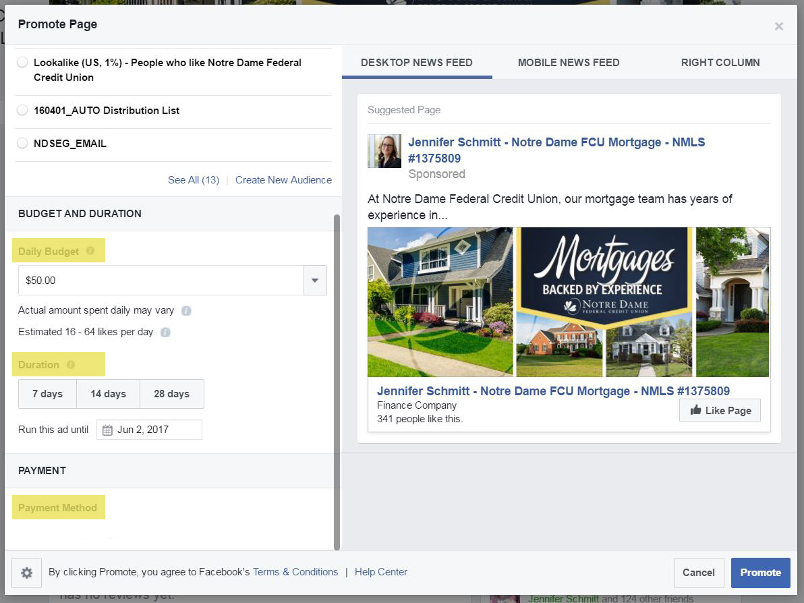This screenshot has width=804, height=603.
Task: Click the Cancel button
Action: [x=698, y=573]
